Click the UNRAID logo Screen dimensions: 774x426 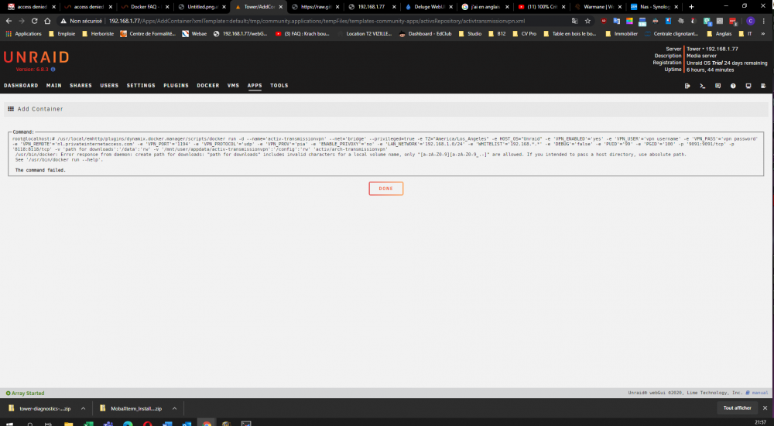[x=36, y=57]
